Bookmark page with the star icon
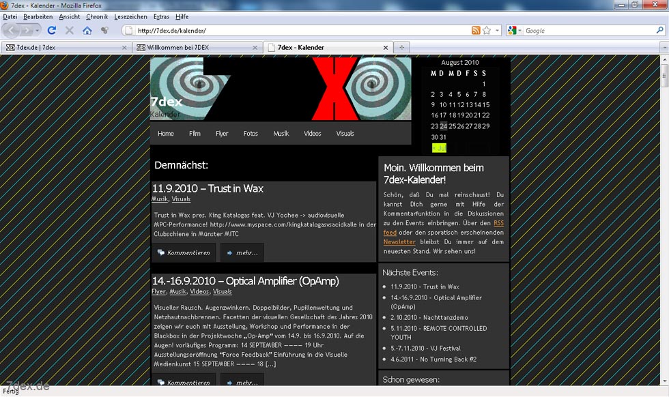The height and width of the screenshot is (397, 669). click(487, 30)
